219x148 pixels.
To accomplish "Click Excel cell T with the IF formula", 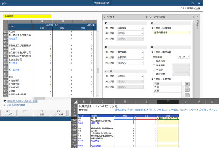I will click(168, 119).
